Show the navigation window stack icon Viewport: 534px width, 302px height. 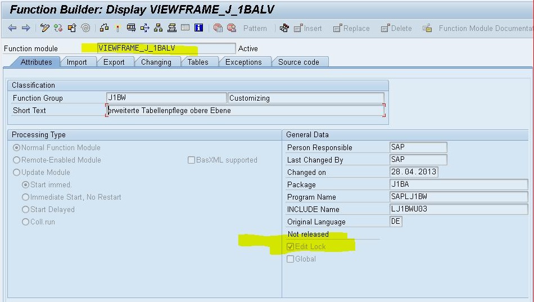(172, 28)
